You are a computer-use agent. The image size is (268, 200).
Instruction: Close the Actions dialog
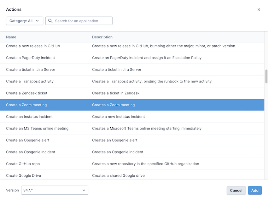click(x=259, y=10)
